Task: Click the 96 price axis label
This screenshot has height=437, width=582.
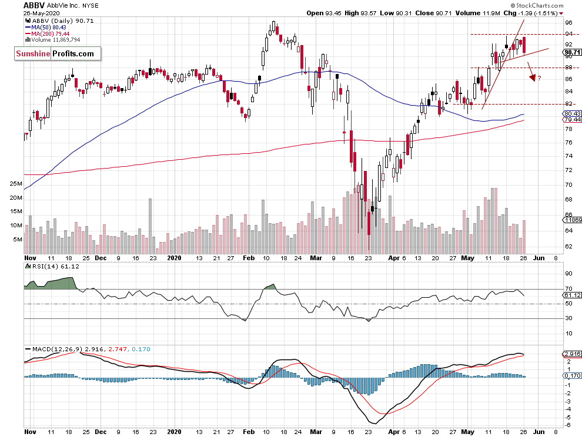Action: coord(568,23)
